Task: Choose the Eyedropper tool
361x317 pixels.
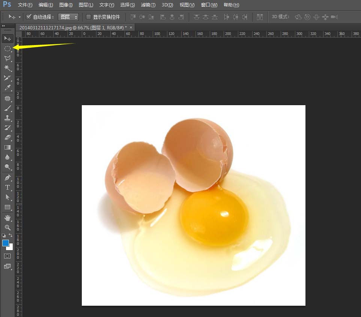Action: [x=7, y=88]
